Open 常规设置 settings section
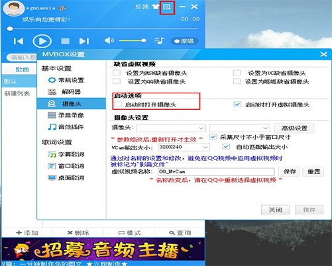The image size is (332, 266). [72, 80]
